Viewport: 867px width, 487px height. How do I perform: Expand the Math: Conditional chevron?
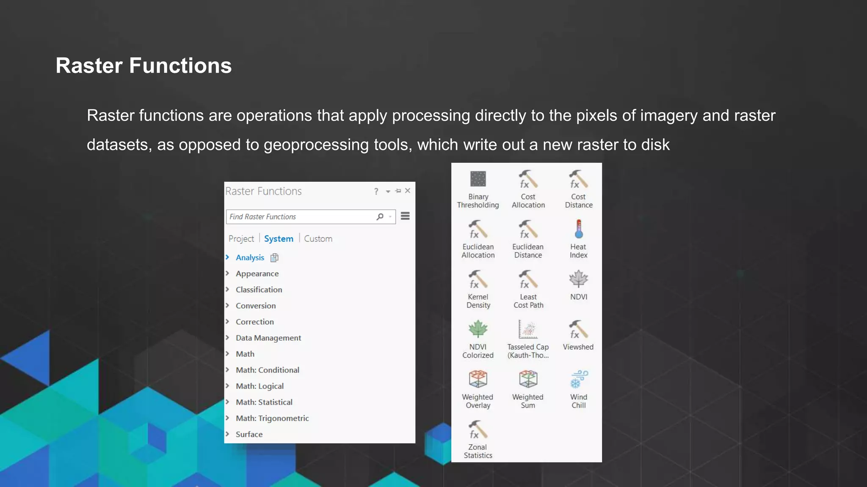pyautogui.click(x=227, y=369)
